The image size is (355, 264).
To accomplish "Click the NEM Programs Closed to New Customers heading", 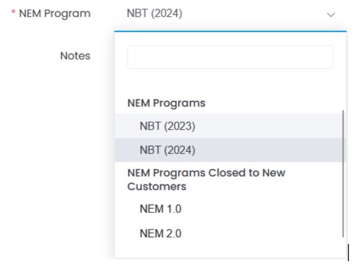I will click(x=206, y=180).
